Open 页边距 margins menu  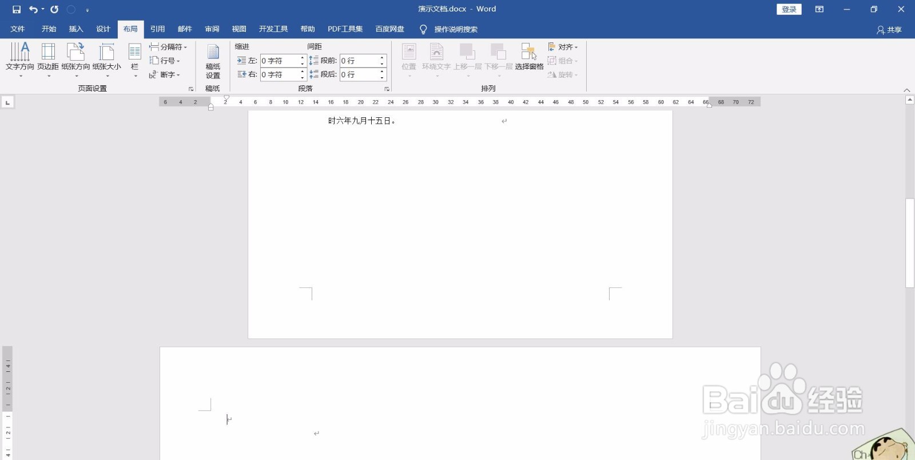48,60
